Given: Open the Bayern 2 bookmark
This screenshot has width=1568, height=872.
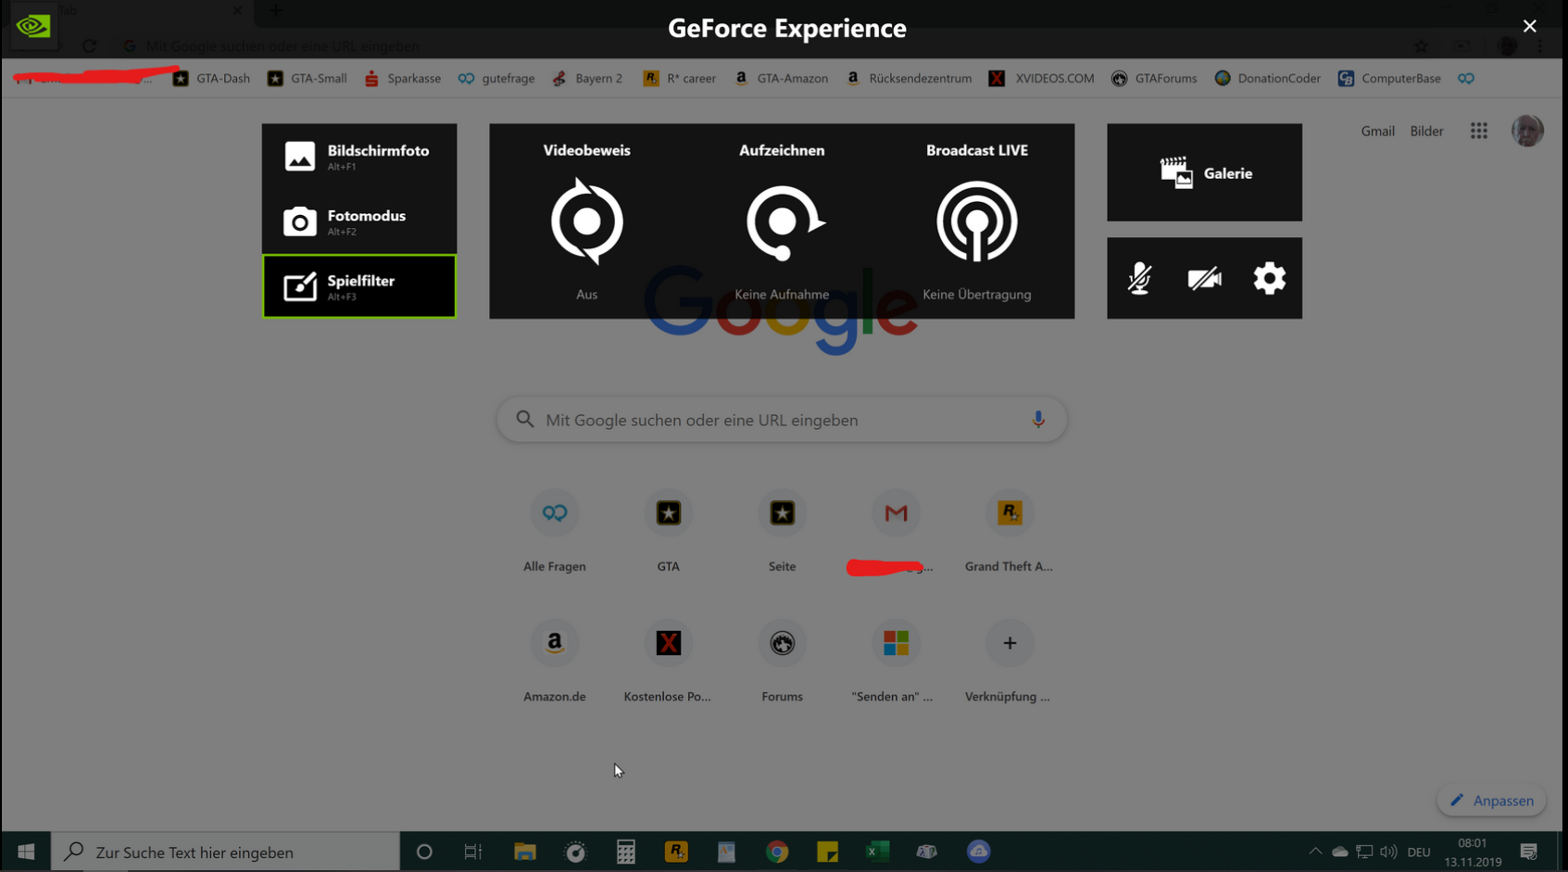Looking at the screenshot, I should click(587, 78).
